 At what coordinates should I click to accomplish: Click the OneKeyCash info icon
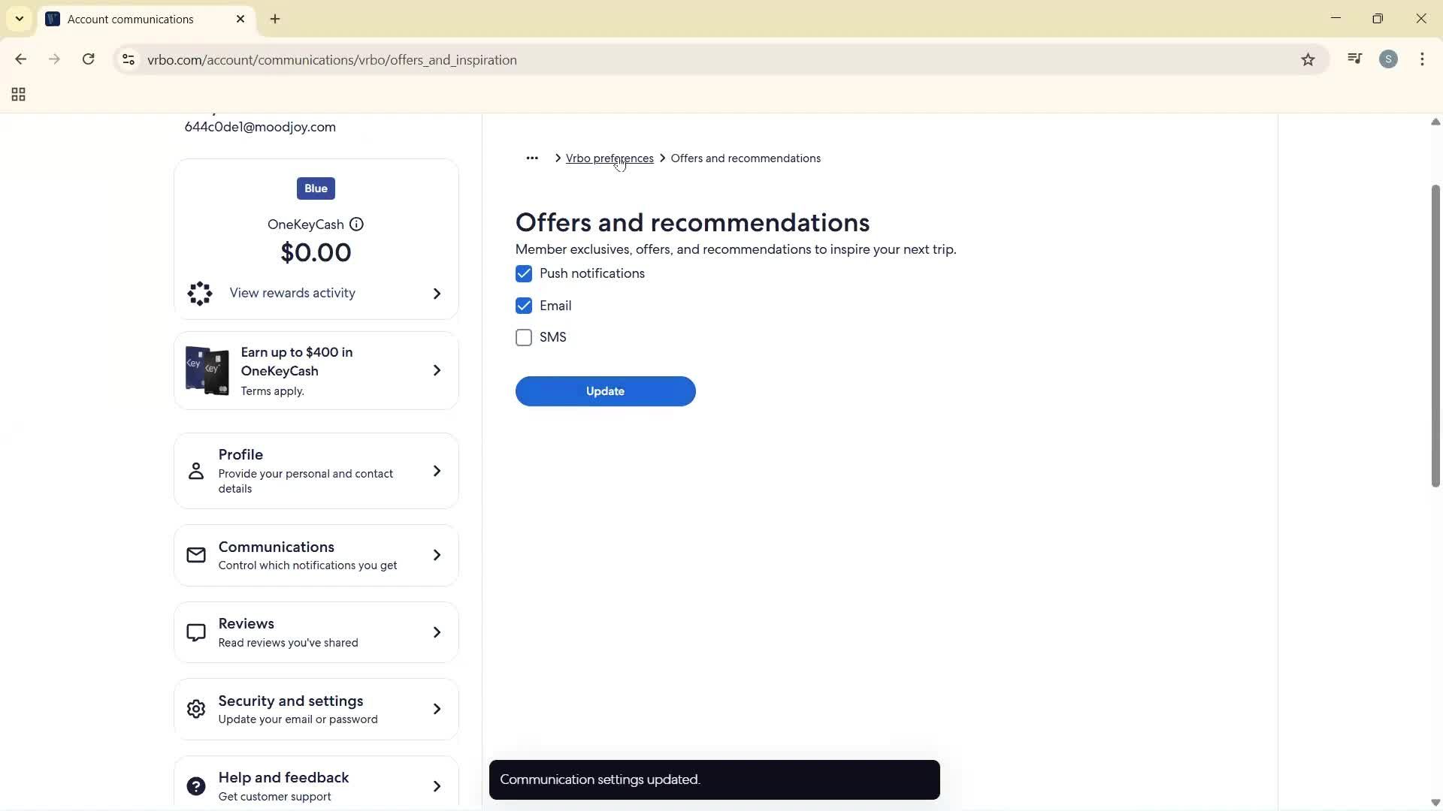(356, 224)
